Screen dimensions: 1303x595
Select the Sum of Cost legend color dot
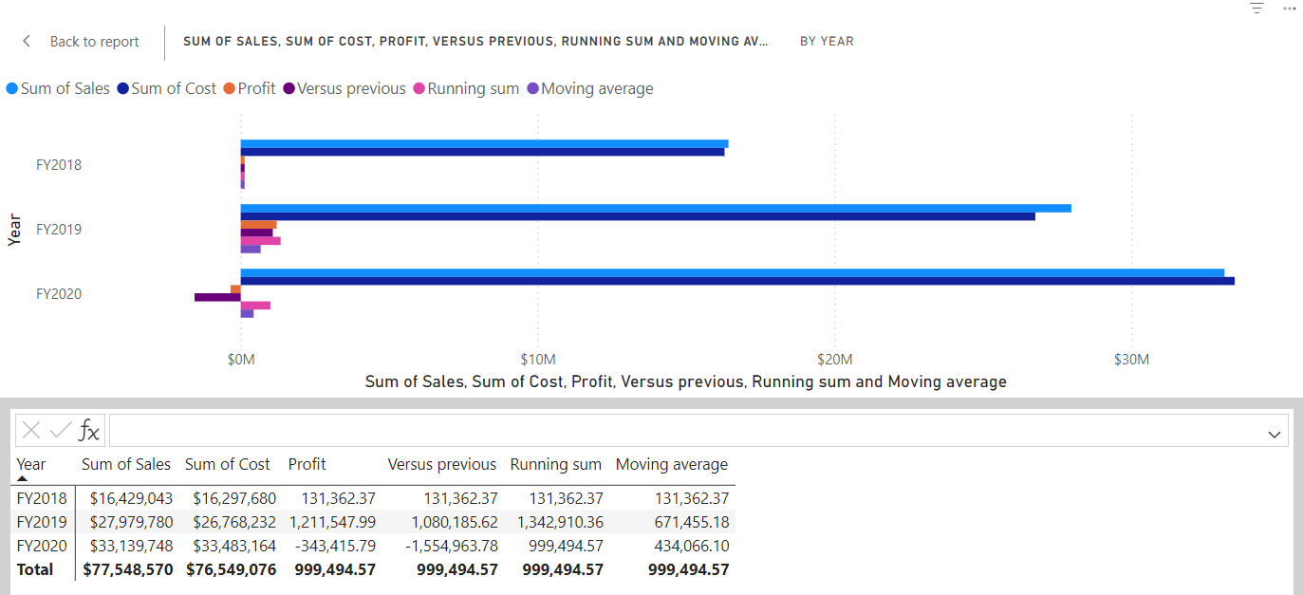[123, 89]
